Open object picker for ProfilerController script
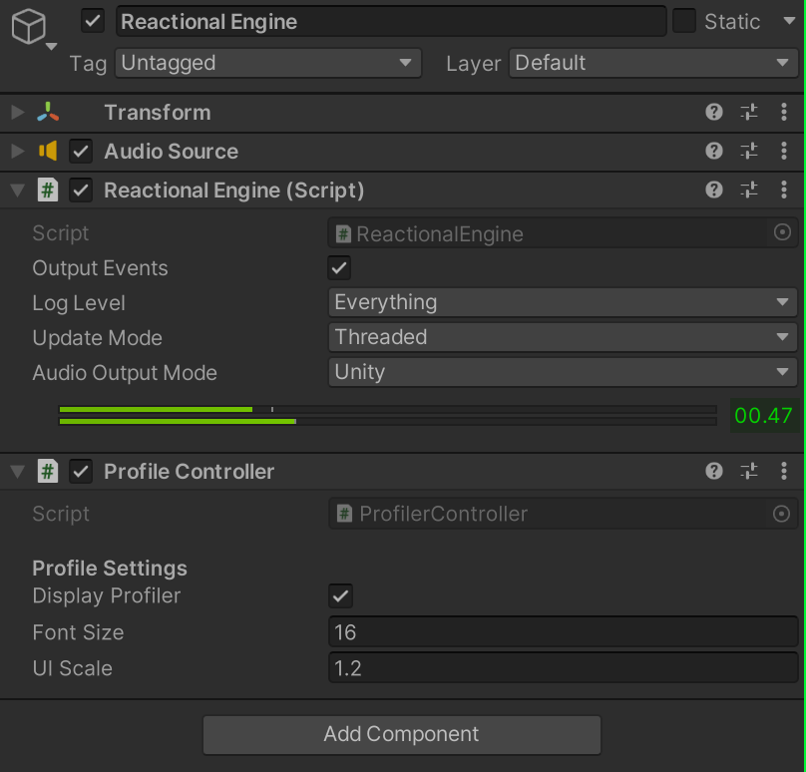This screenshot has width=806, height=772. (781, 514)
